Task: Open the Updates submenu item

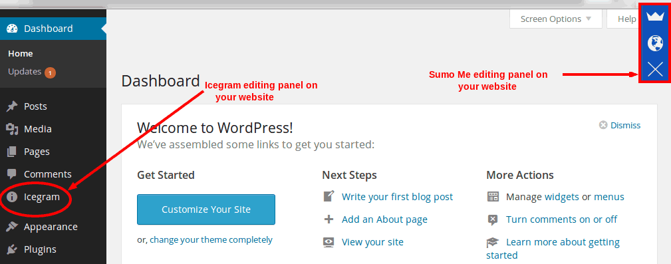Action: pyautogui.click(x=25, y=72)
